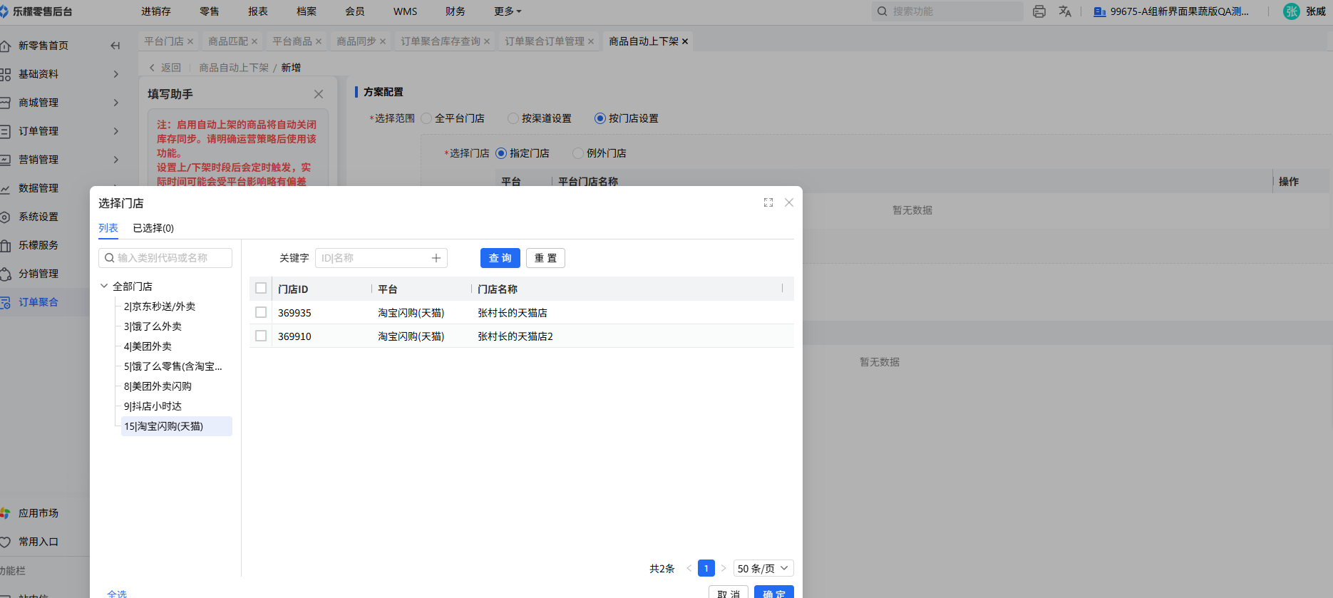Click the 查询 search button
Screen dimensions: 1333x598
click(x=500, y=258)
